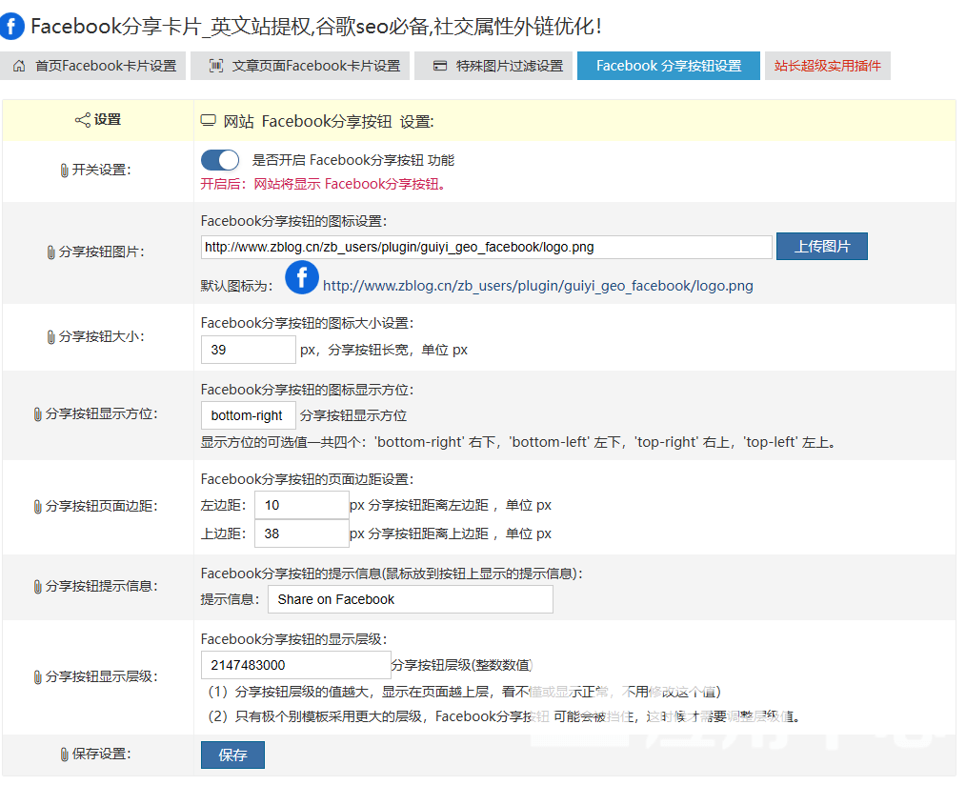Open the 特殊图片过滤设置 tab
The image size is (966, 785).
coord(496,66)
